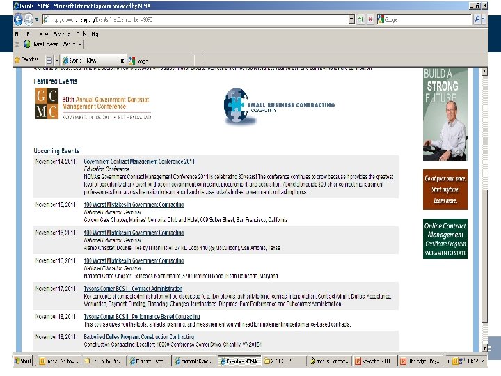
Task: Click the Upcoming Events heading
Action: click(56, 151)
